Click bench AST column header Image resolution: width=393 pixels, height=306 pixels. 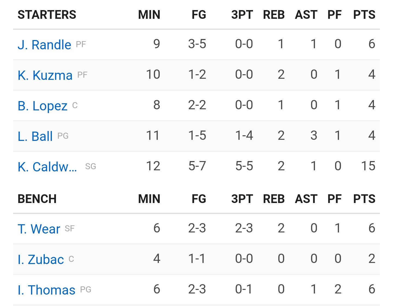tap(306, 199)
